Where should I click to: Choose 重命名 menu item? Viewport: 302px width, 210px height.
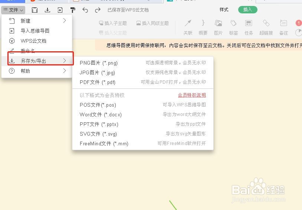click(x=37, y=51)
